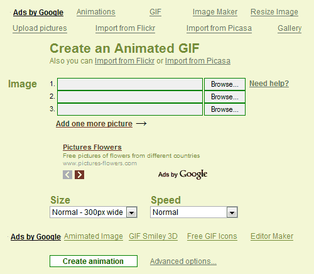Click Import from Picasa in subtitle
The image size is (314, 274).
(x=198, y=61)
